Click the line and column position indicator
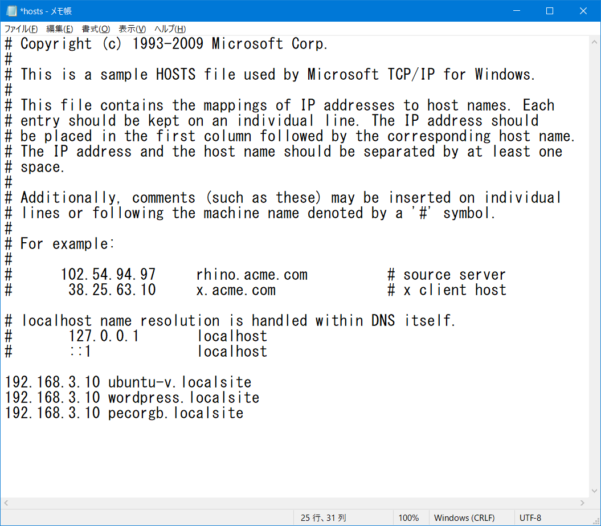This screenshot has height=526, width=601. point(323,518)
